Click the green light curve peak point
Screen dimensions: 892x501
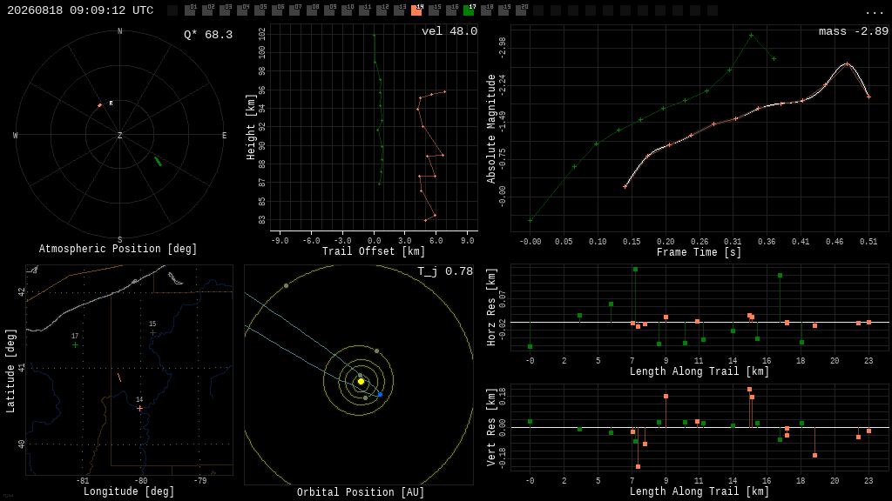752,35
